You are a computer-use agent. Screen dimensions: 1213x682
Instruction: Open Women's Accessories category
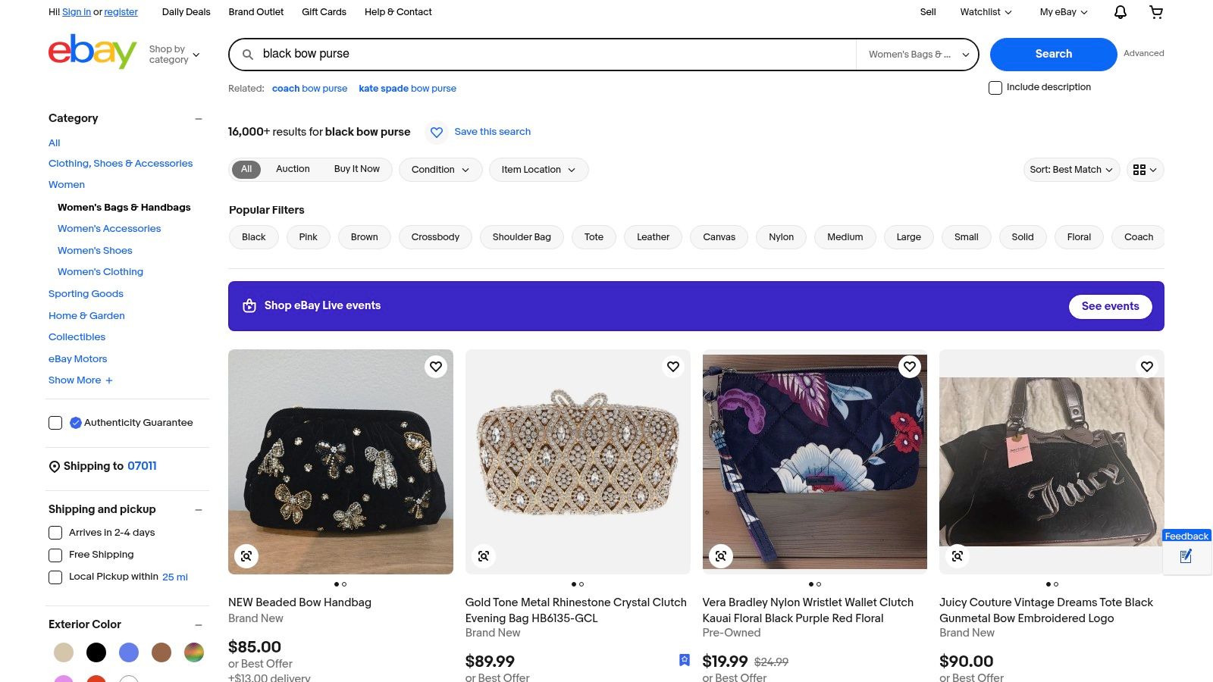click(109, 229)
